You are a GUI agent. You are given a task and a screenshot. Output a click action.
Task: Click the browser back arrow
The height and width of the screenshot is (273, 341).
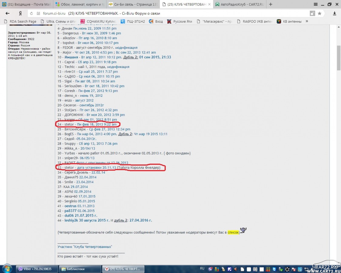point(7,13)
